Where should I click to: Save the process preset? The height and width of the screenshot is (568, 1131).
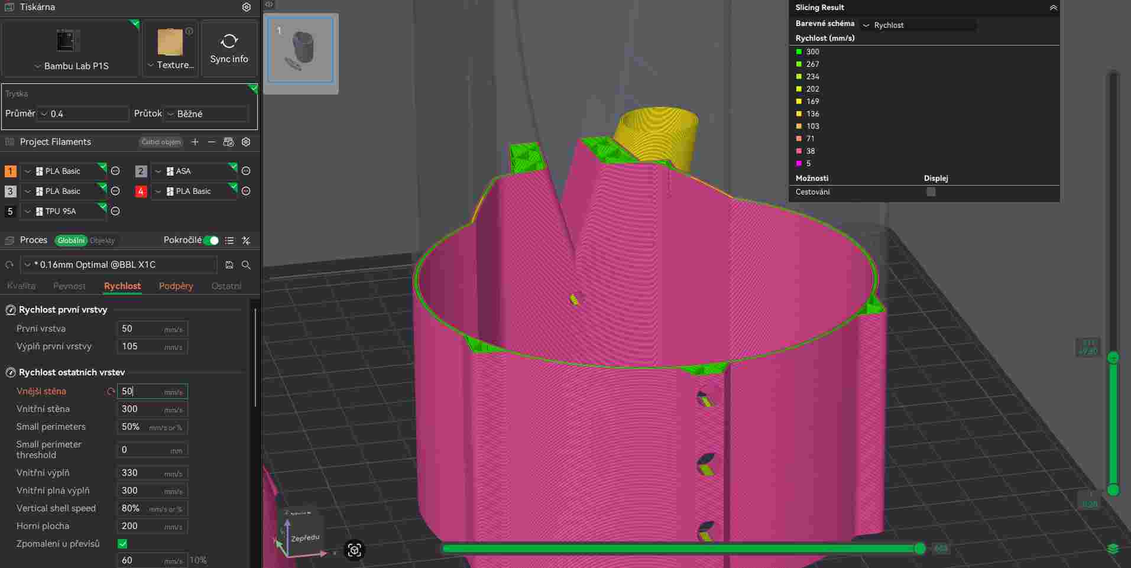229,265
